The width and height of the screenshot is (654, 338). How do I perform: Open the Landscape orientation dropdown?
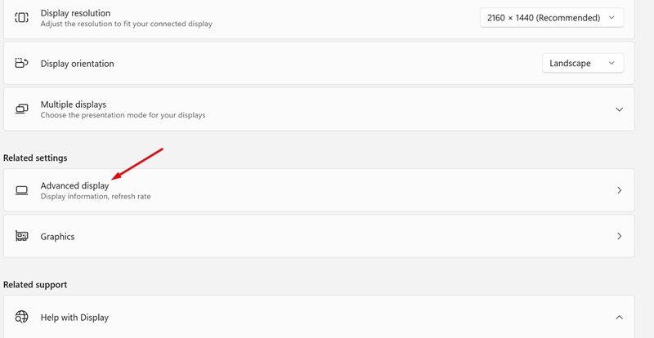[583, 64]
